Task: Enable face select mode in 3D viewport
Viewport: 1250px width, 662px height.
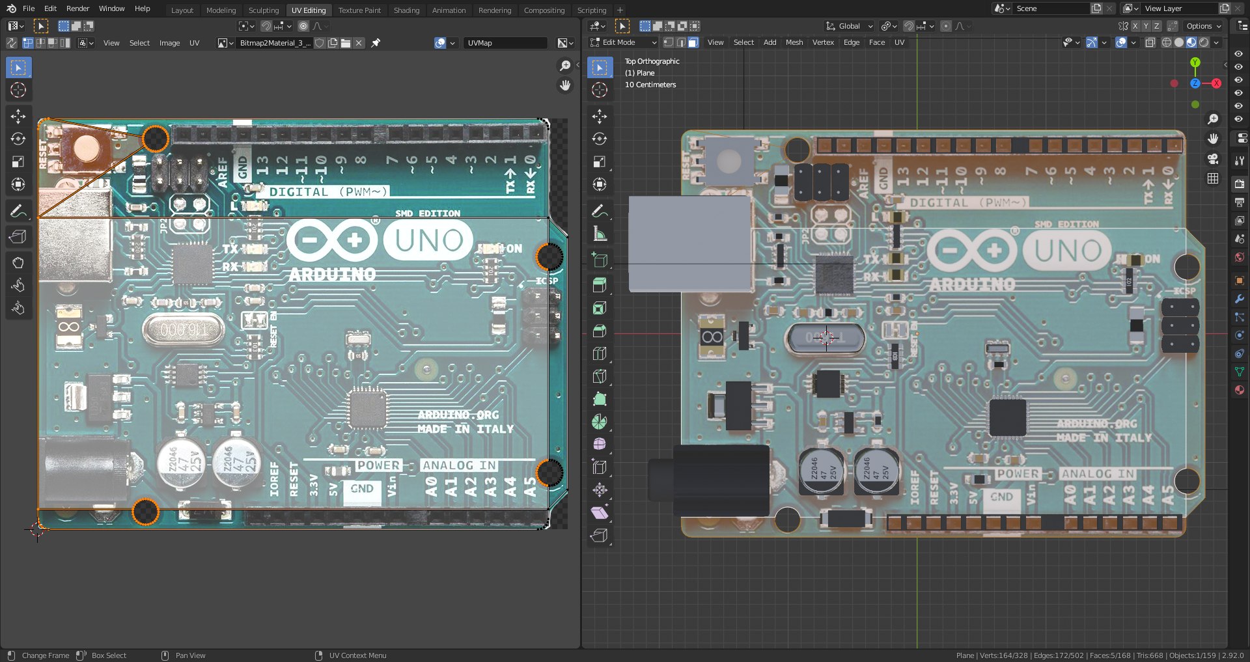Action: [x=693, y=42]
